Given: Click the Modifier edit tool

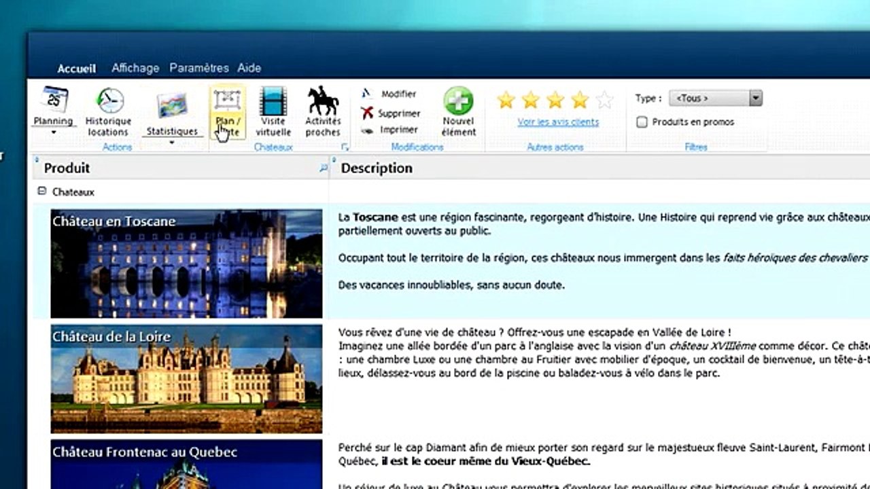Looking at the screenshot, I should tap(389, 94).
